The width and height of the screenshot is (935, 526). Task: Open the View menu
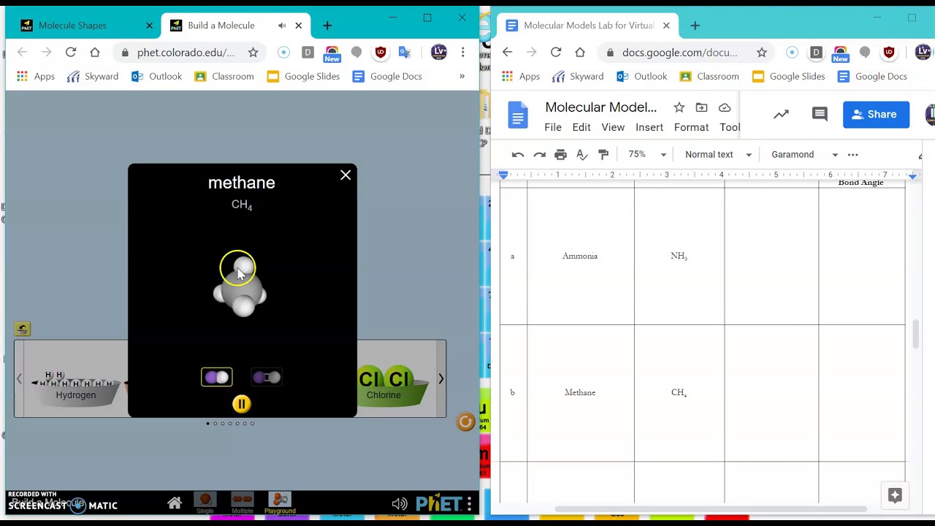613,127
